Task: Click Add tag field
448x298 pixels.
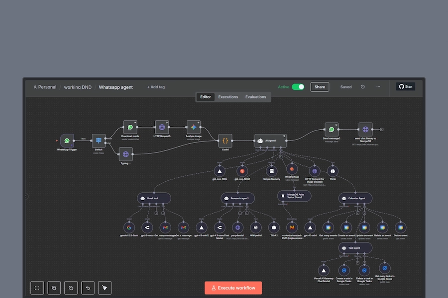Action: (x=156, y=87)
